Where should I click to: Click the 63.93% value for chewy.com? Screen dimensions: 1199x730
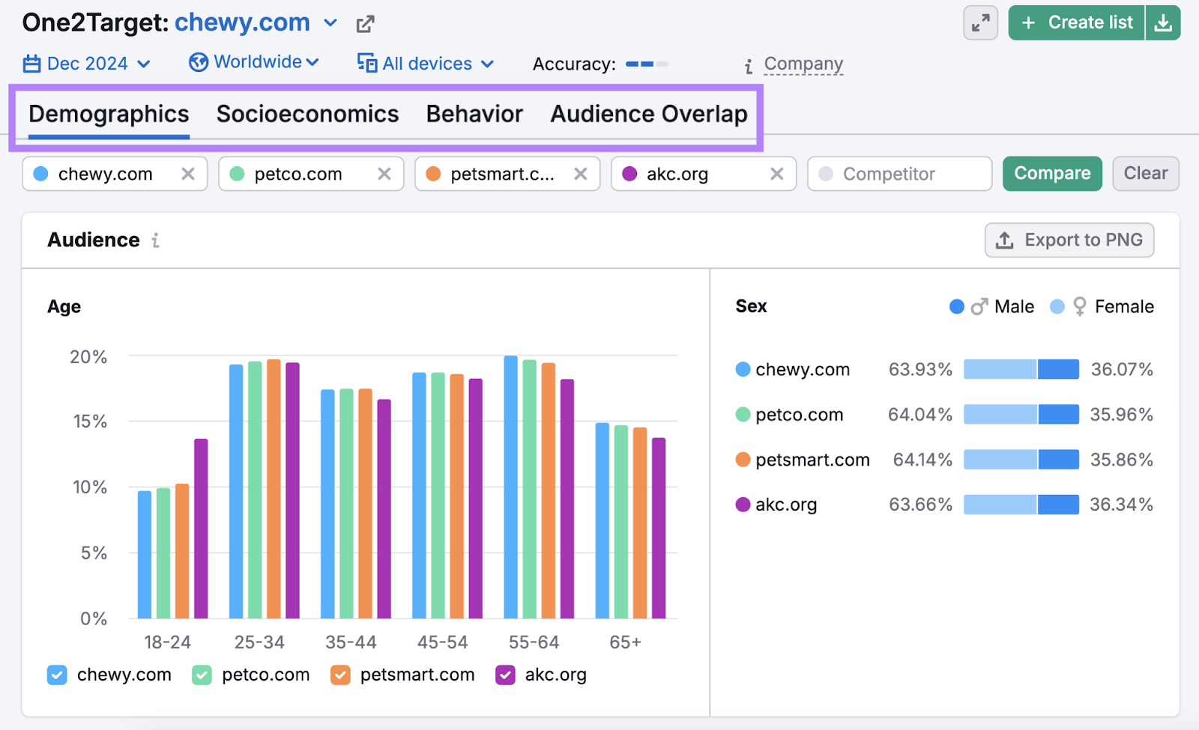pyautogui.click(x=920, y=370)
